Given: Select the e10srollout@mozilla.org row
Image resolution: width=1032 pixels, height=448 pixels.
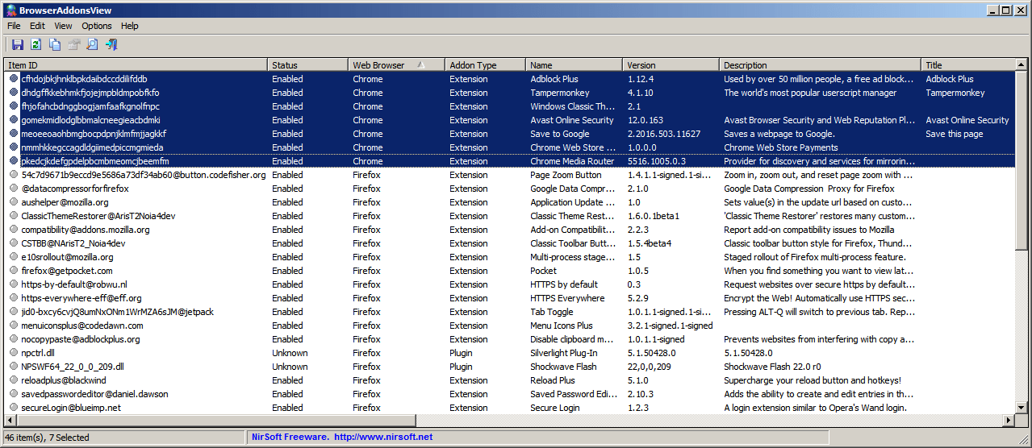Looking at the screenshot, I should click(x=509, y=257).
